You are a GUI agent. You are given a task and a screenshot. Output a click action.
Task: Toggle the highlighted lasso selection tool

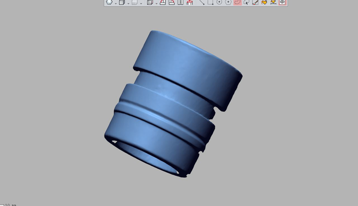[x=237, y=2]
